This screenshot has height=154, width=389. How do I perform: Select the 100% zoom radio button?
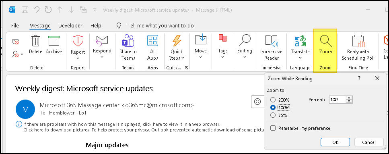click(x=273, y=108)
